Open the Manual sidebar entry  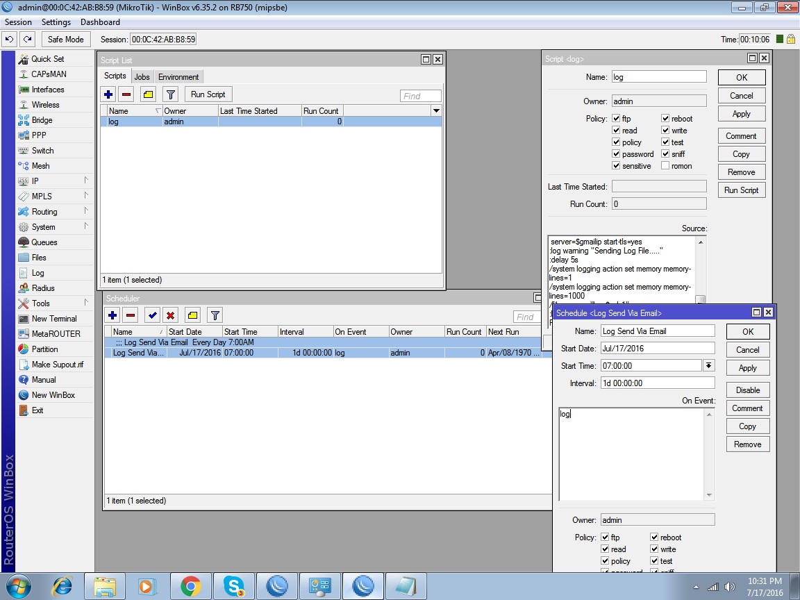coord(44,380)
